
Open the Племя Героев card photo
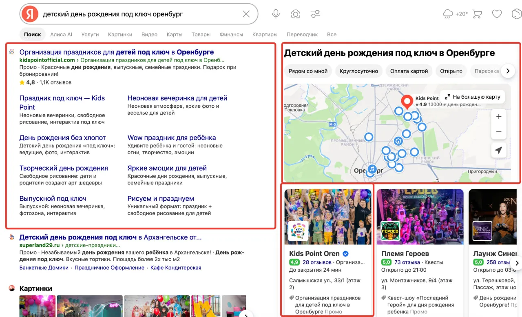coord(420,216)
